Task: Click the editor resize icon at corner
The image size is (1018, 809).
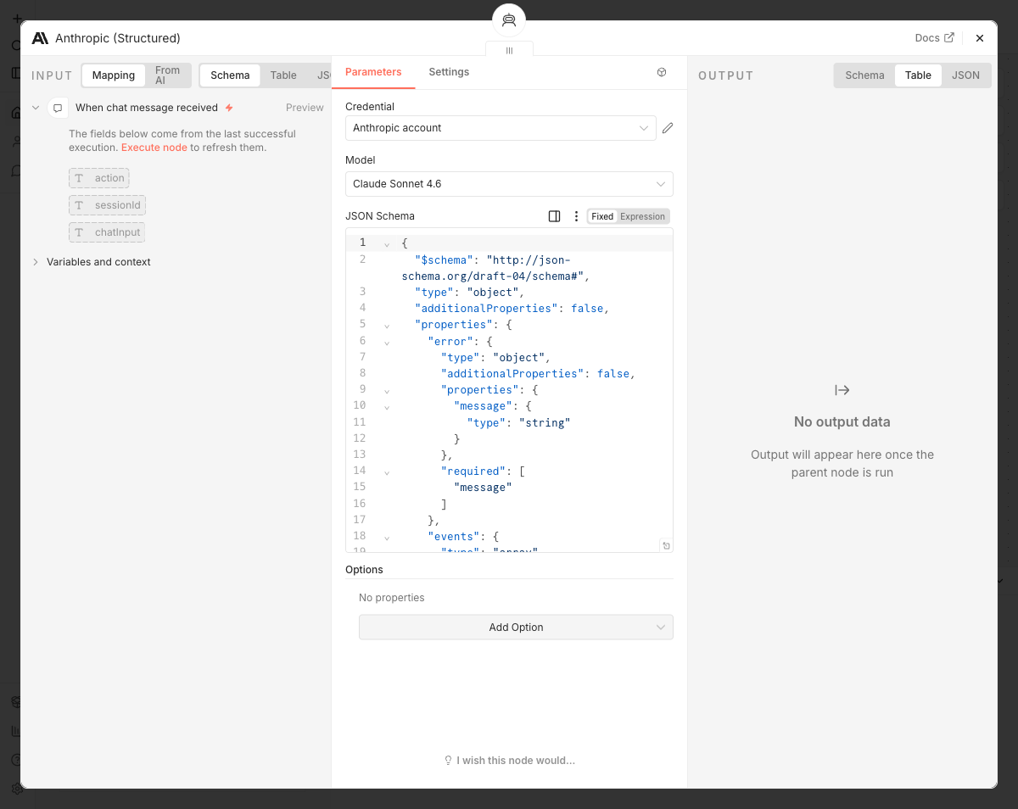Action: point(666,545)
